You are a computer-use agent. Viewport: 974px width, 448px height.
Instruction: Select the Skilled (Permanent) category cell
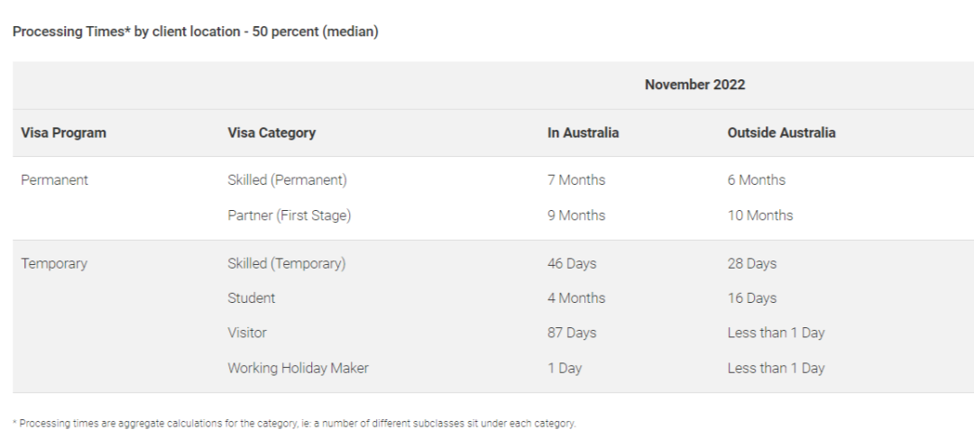click(287, 180)
